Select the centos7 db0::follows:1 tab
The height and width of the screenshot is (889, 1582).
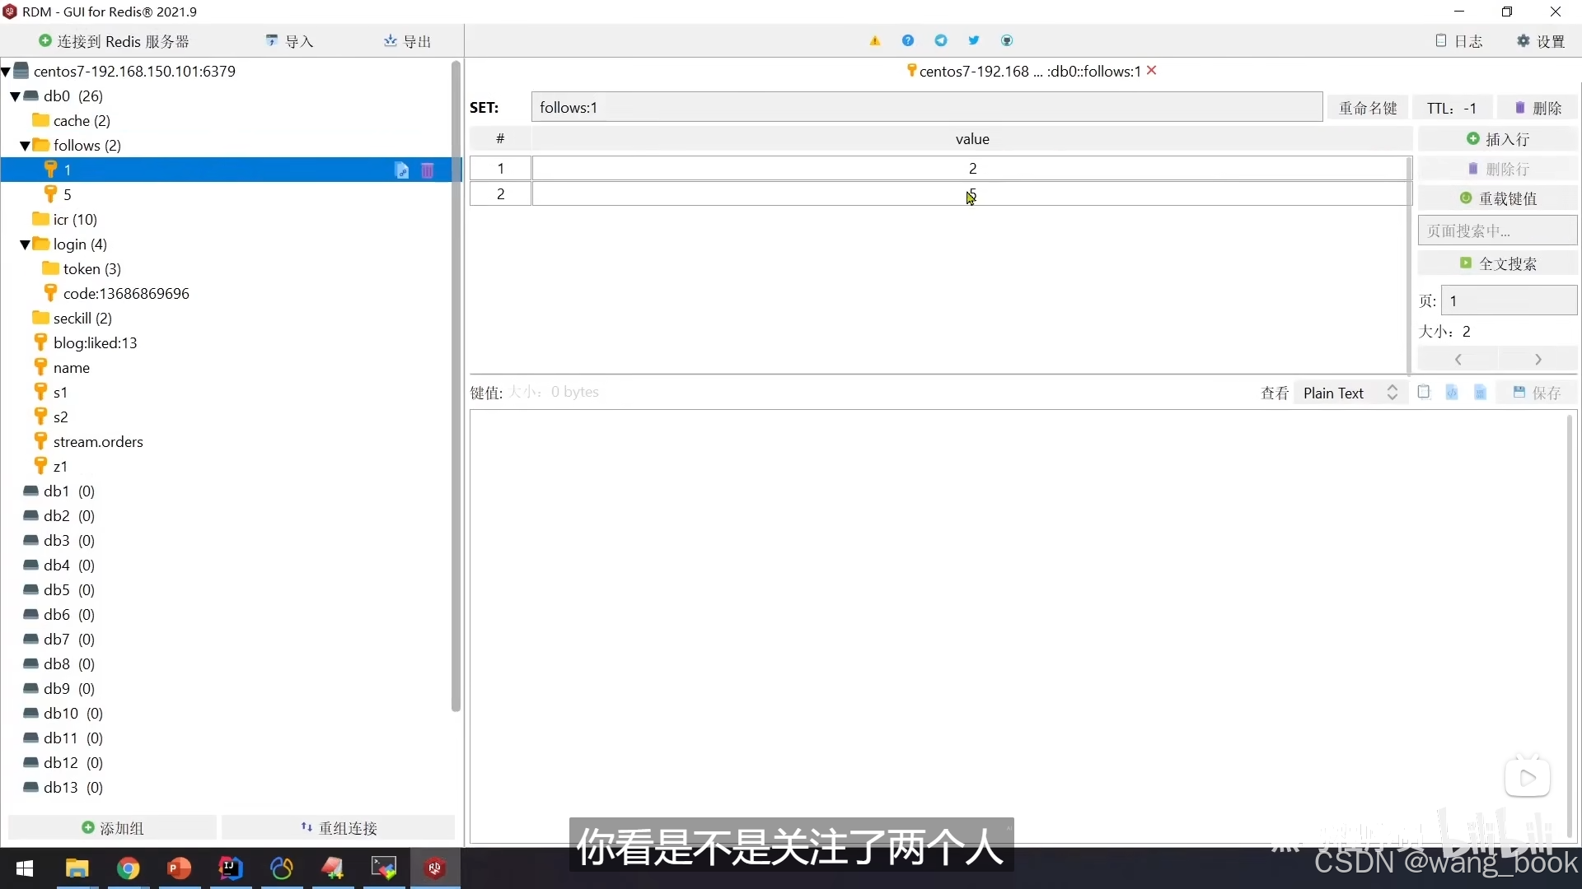1023,72
